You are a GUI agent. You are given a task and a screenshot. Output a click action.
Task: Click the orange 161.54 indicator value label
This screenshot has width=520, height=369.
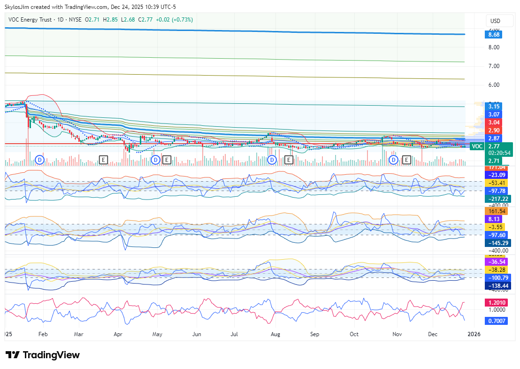pyautogui.click(x=497, y=211)
